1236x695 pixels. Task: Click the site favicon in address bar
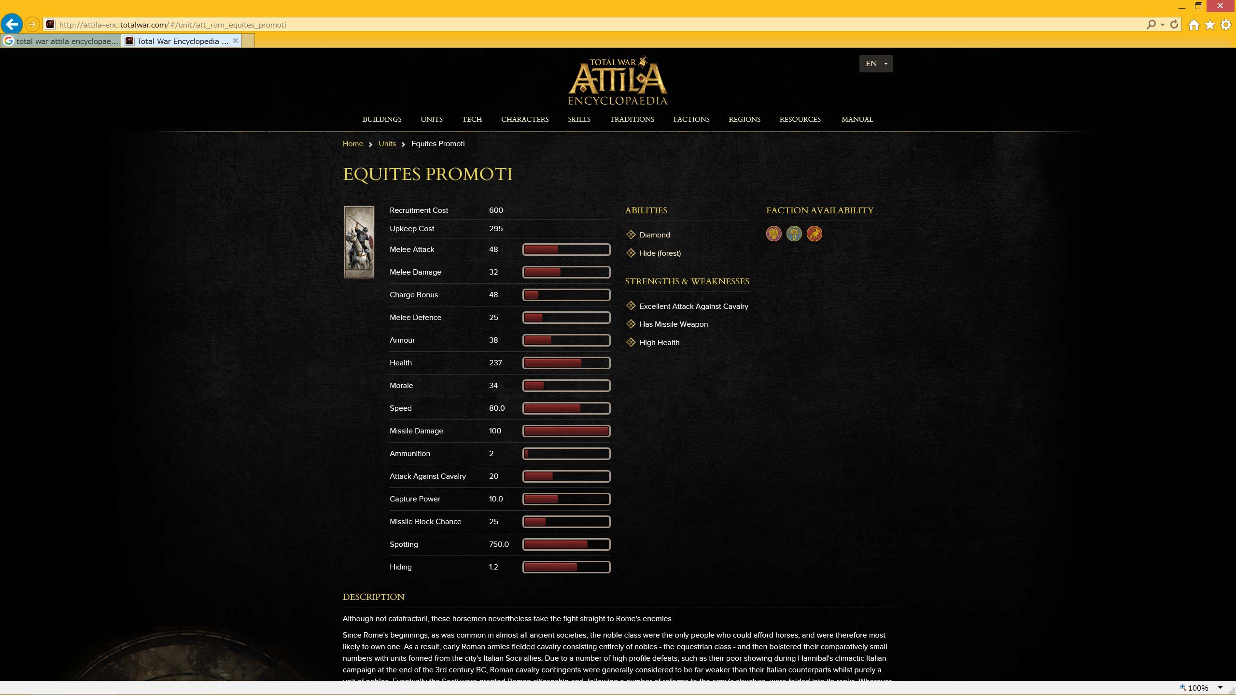point(50,24)
